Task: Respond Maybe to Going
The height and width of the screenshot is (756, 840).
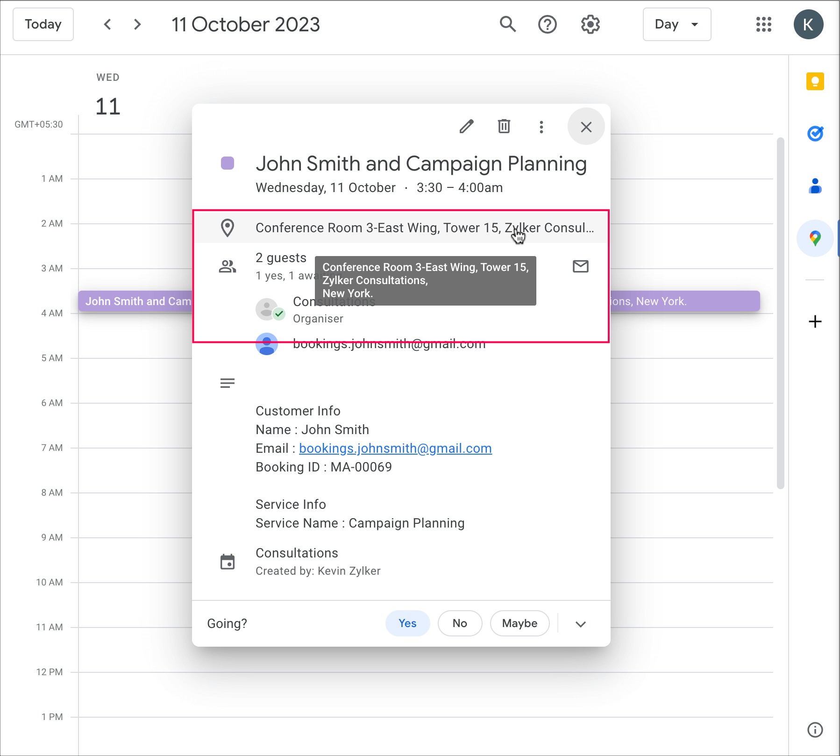Action: tap(520, 623)
